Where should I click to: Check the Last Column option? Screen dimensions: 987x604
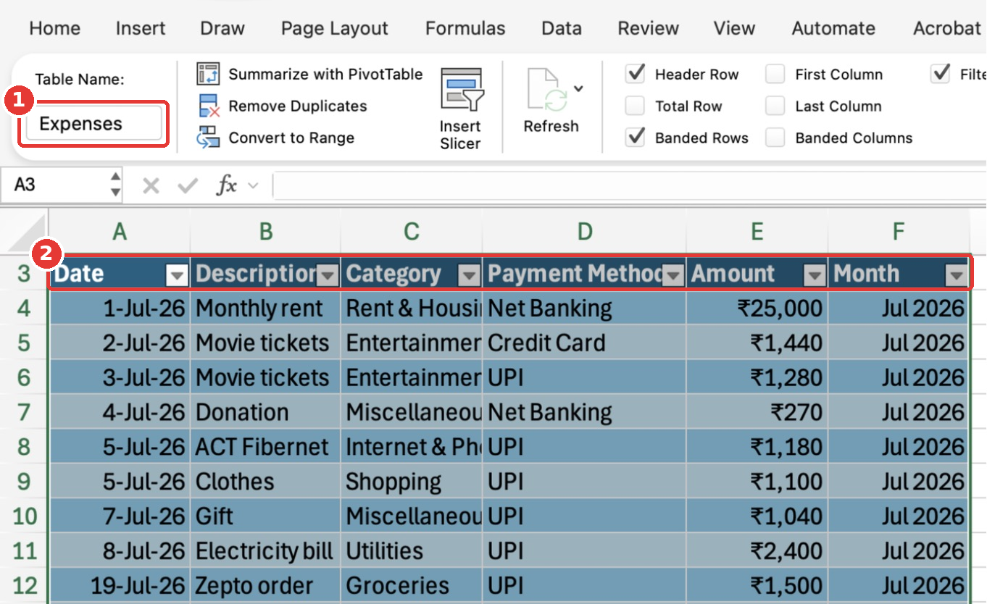coord(775,106)
